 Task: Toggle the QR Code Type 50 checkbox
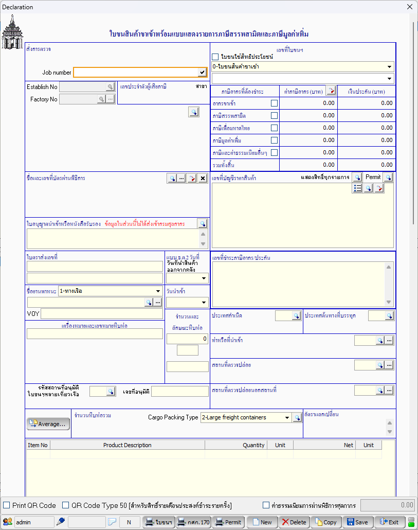[65, 505]
